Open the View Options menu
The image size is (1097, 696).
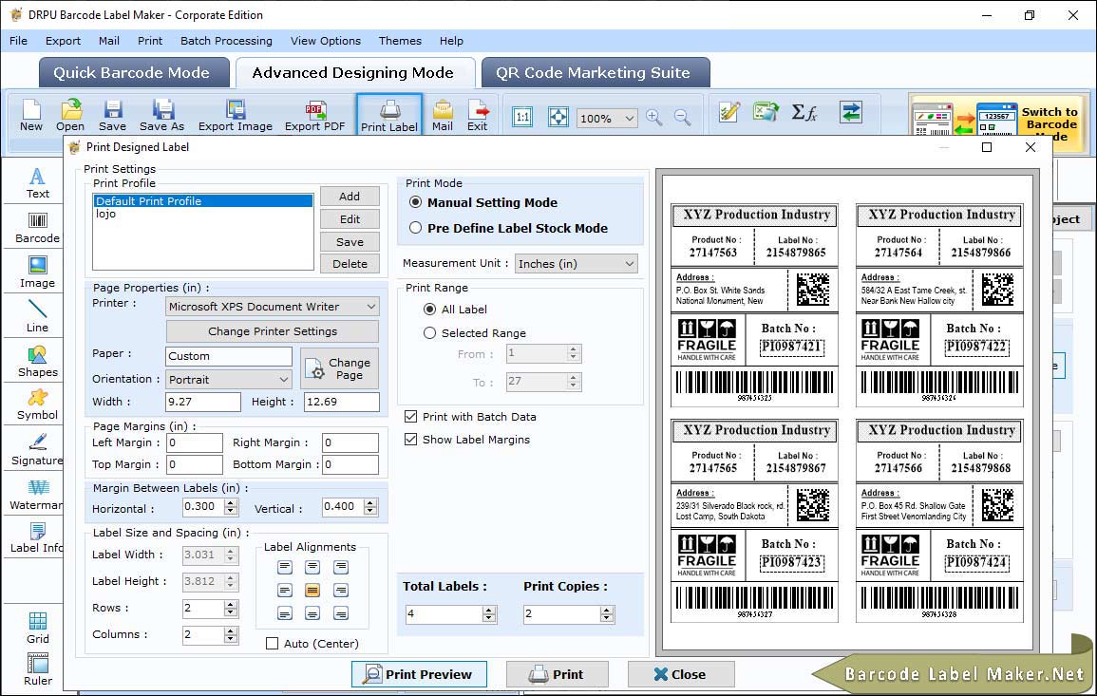[326, 41]
